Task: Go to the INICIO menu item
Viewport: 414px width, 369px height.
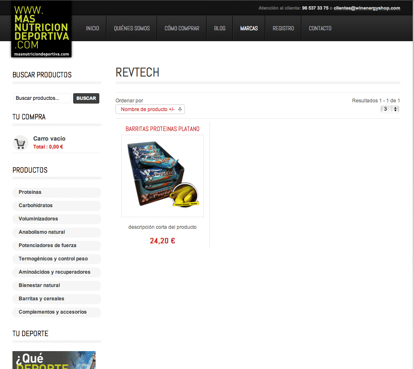Action: (92, 28)
